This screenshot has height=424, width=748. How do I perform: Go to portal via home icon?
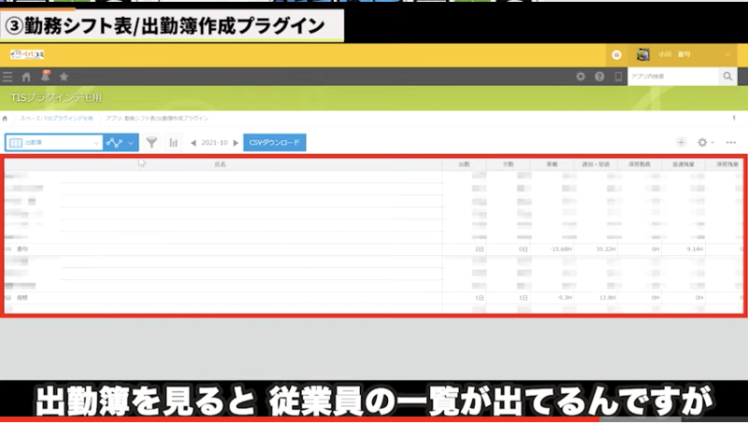point(26,77)
